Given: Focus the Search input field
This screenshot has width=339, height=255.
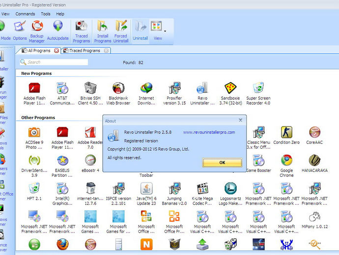Looking at the screenshot, I should (54, 62).
